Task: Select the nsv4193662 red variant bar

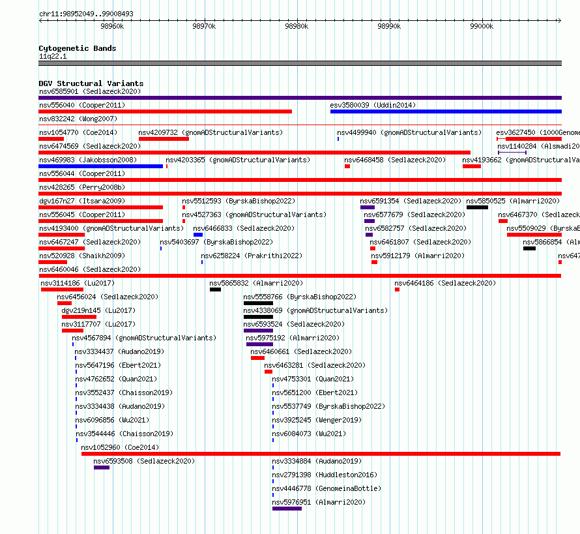Action: click(472, 166)
